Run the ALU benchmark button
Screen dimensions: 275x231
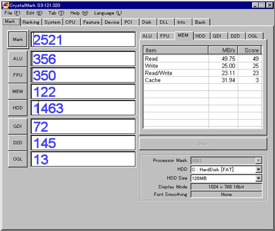click(x=18, y=59)
